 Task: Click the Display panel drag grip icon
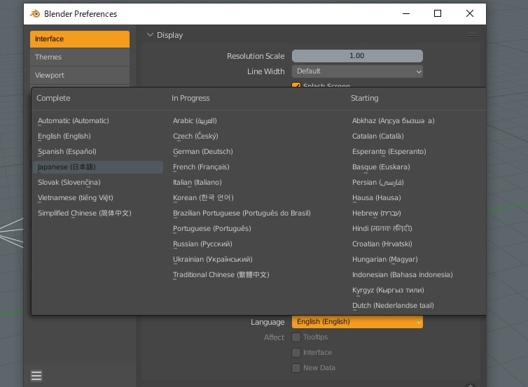472,35
